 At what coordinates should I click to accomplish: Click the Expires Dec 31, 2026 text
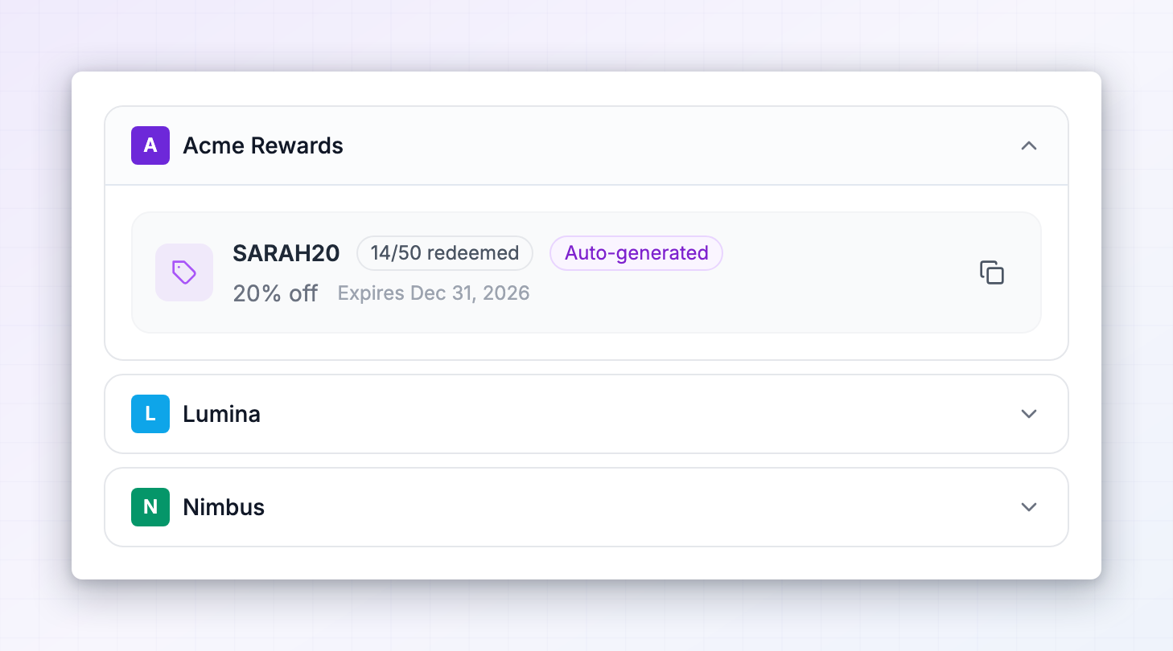click(x=434, y=293)
